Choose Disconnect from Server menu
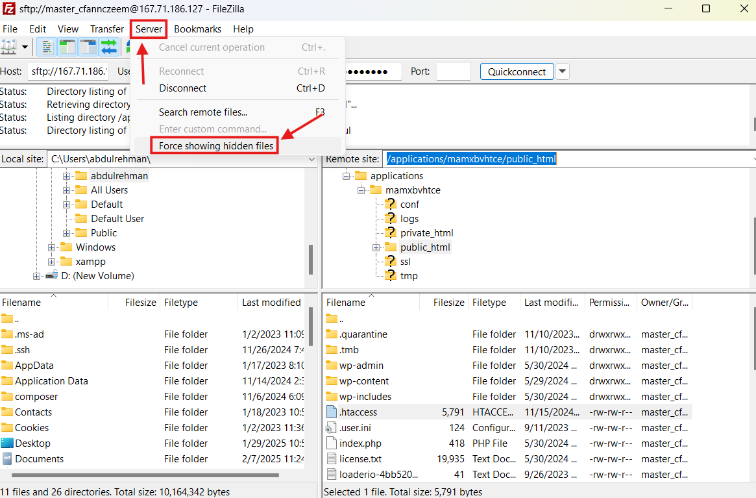Image resolution: width=756 pixels, height=498 pixels. pos(182,88)
